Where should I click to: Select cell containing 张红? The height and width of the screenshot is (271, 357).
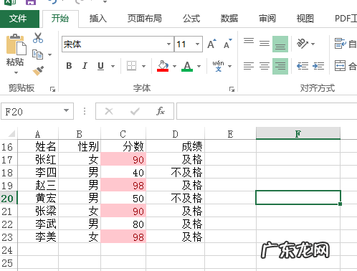[38, 159]
